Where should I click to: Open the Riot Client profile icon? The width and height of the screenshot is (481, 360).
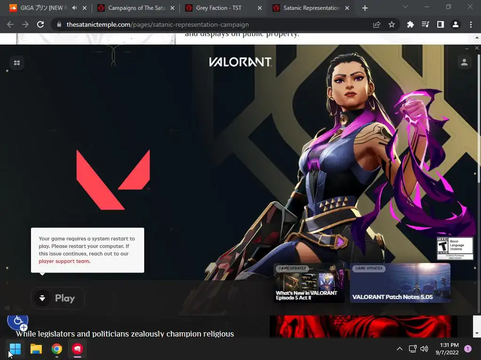pyautogui.click(x=464, y=62)
